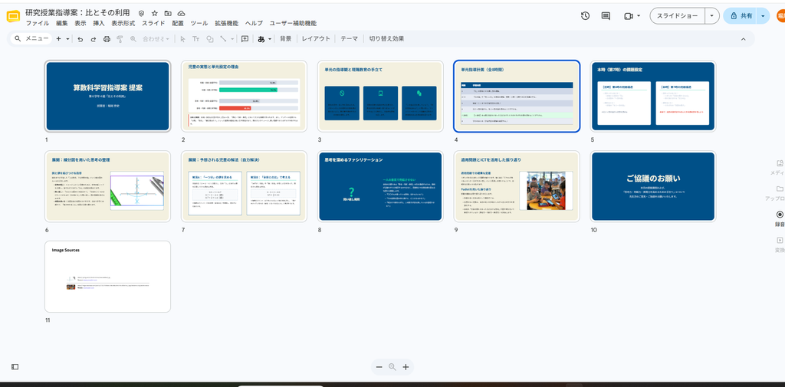Viewport: 785px width, 387px height.
Task: Open the スライド menu
Action: (153, 23)
